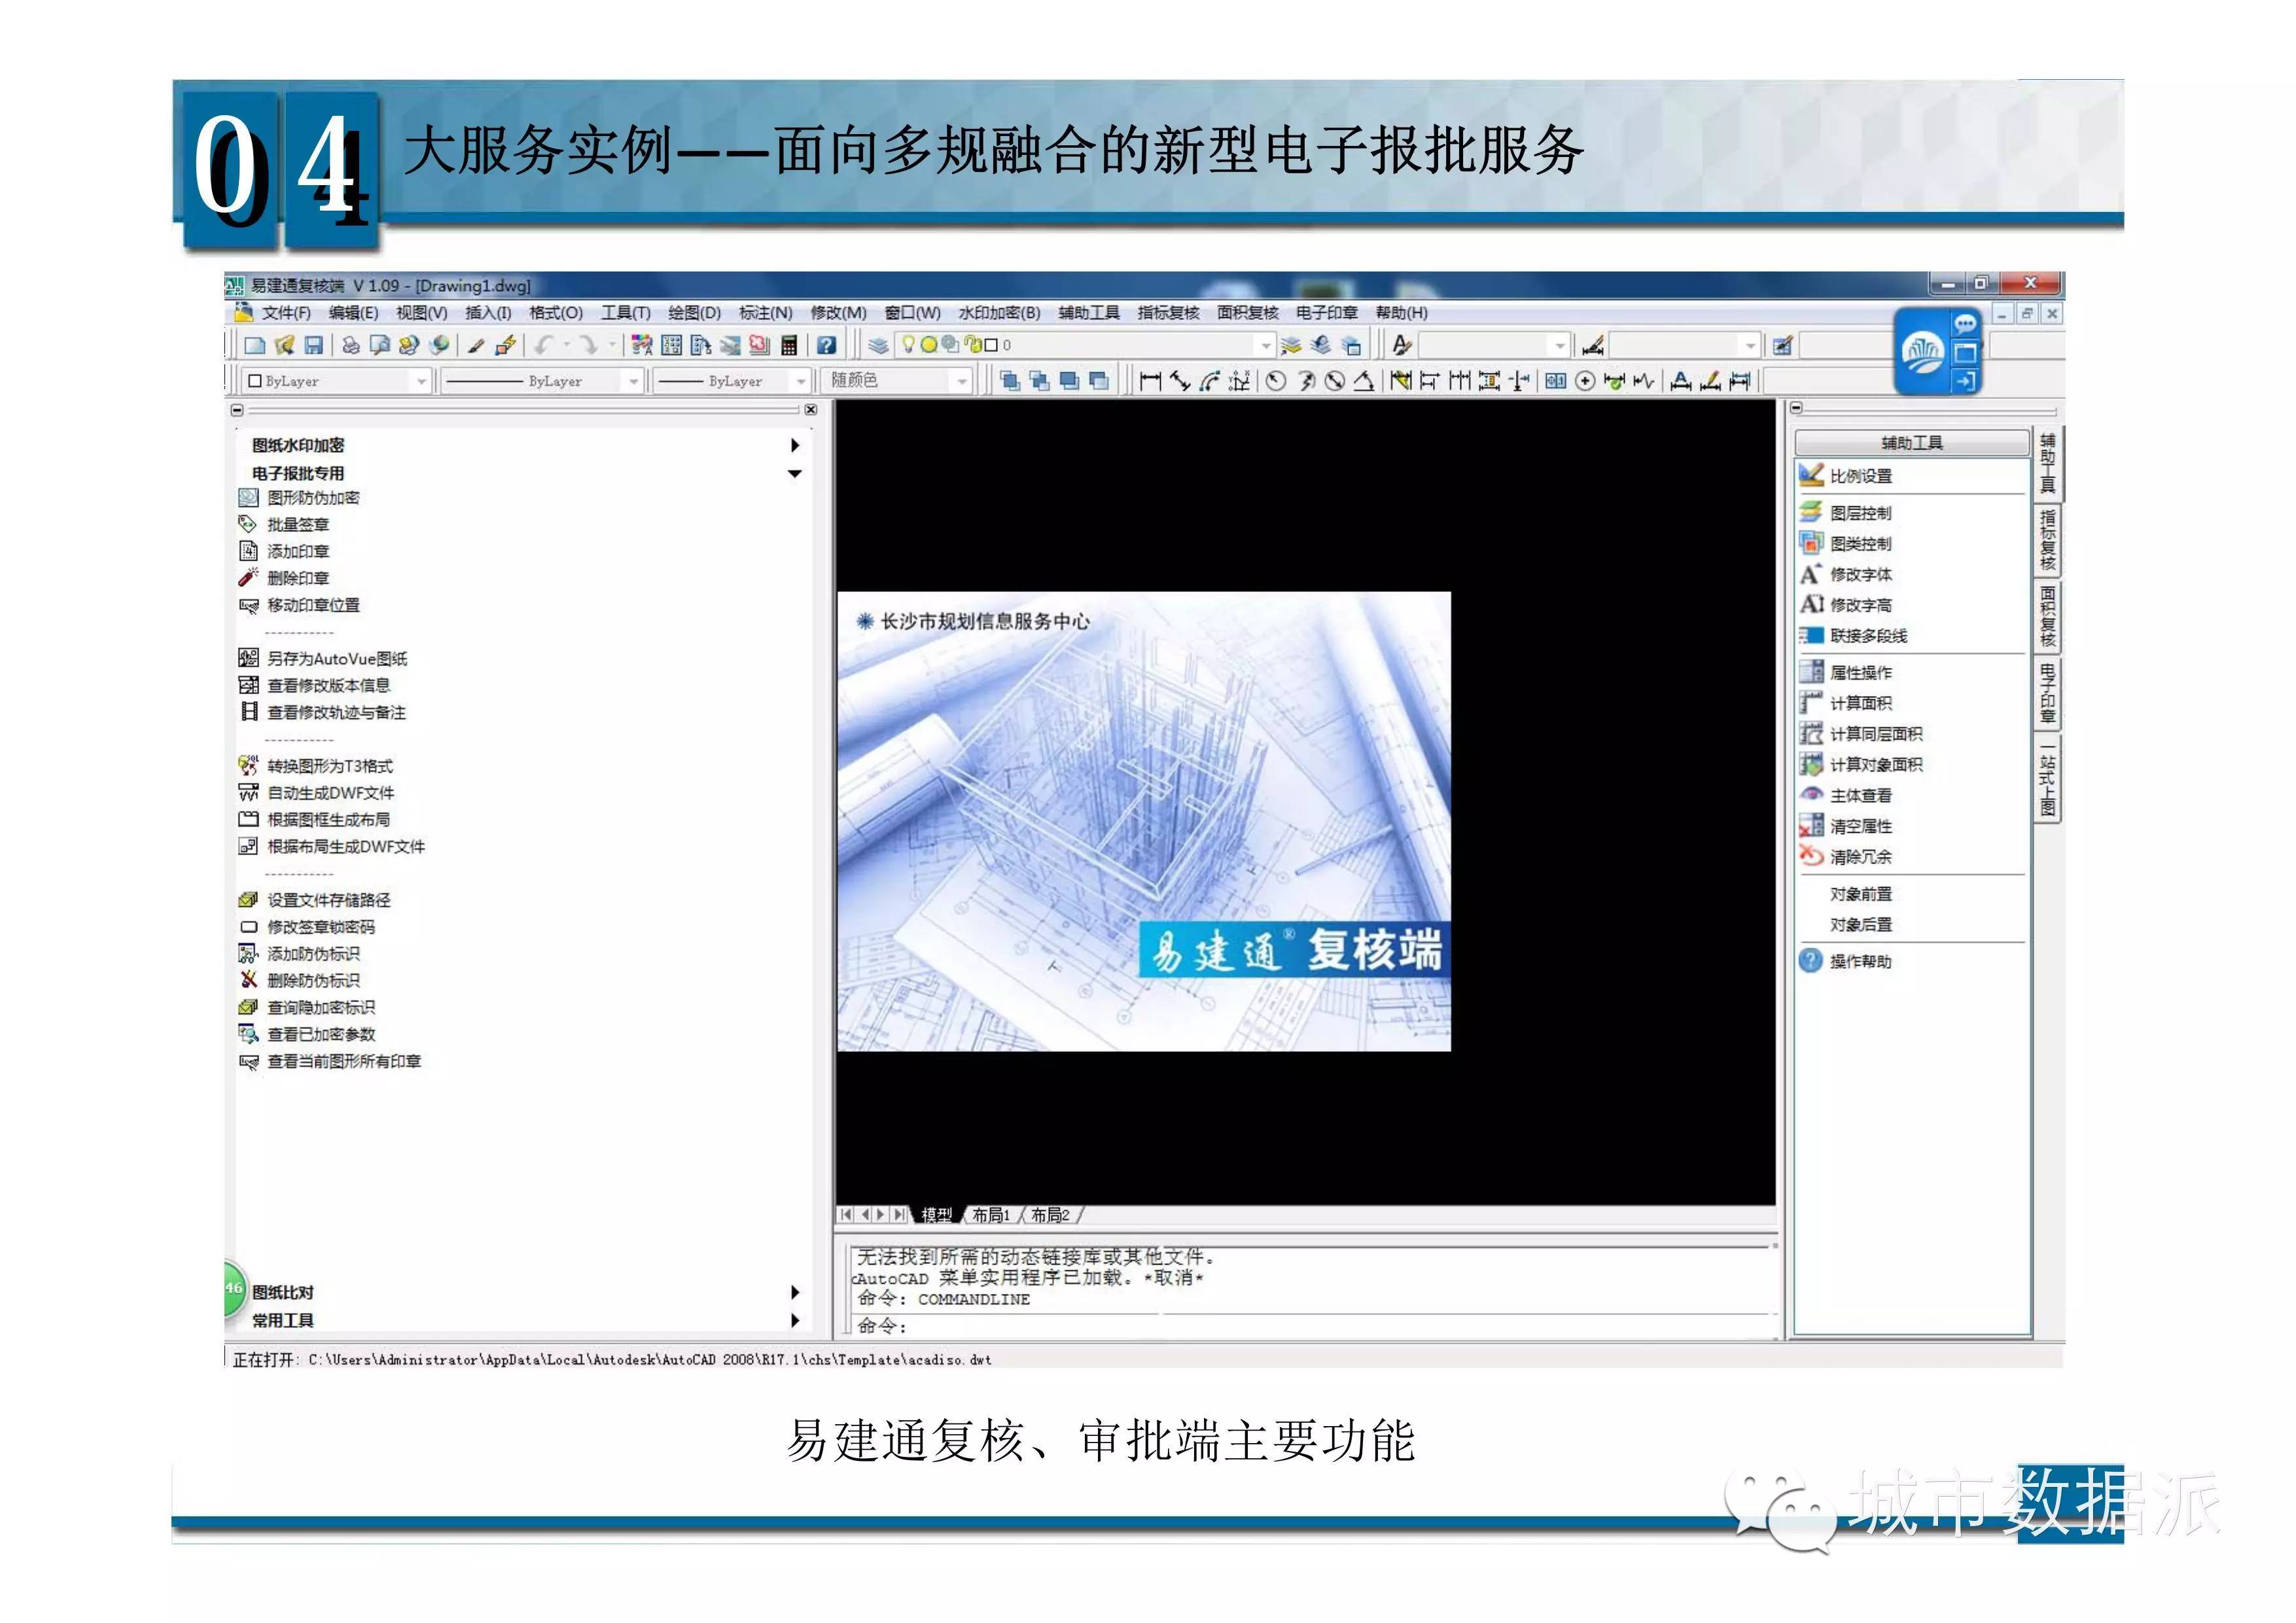The width and height of the screenshot is (2296, 1623).
Task: Select the Radius dimension tool
Action: coord(1276,381)
